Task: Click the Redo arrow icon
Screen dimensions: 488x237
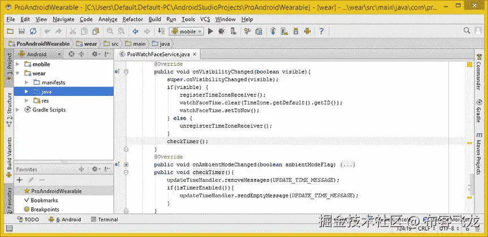Action: click(x=58, y=31)
